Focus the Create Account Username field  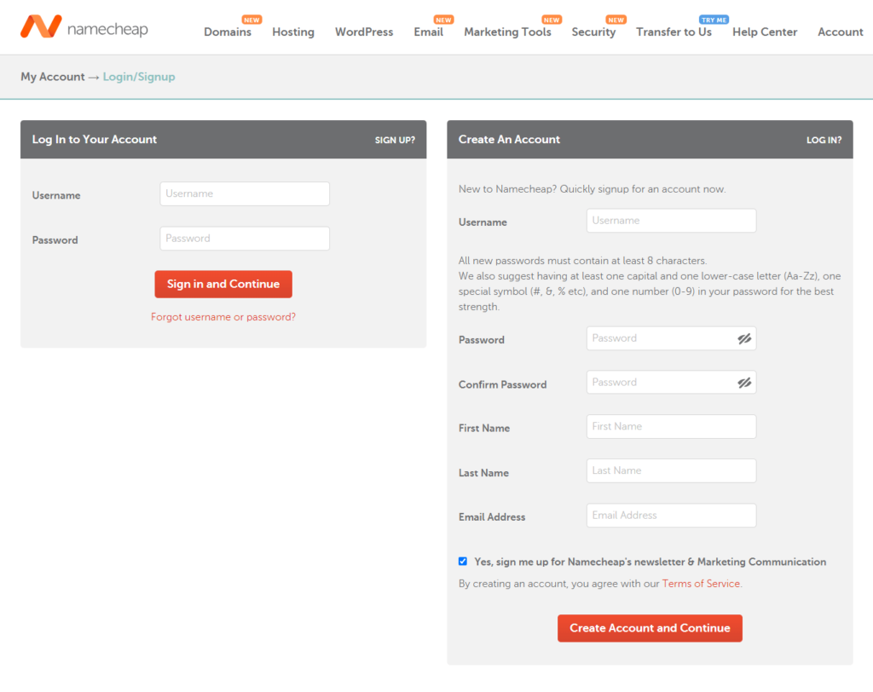(672, 221)
